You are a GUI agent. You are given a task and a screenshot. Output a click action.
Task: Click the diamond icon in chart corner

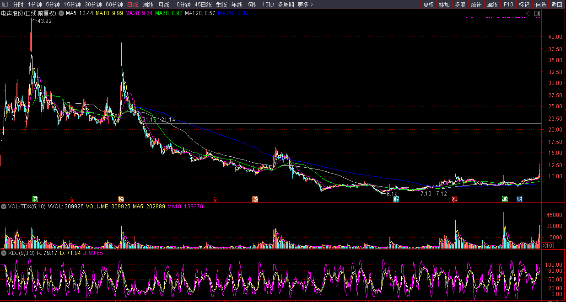click(528, 14)
